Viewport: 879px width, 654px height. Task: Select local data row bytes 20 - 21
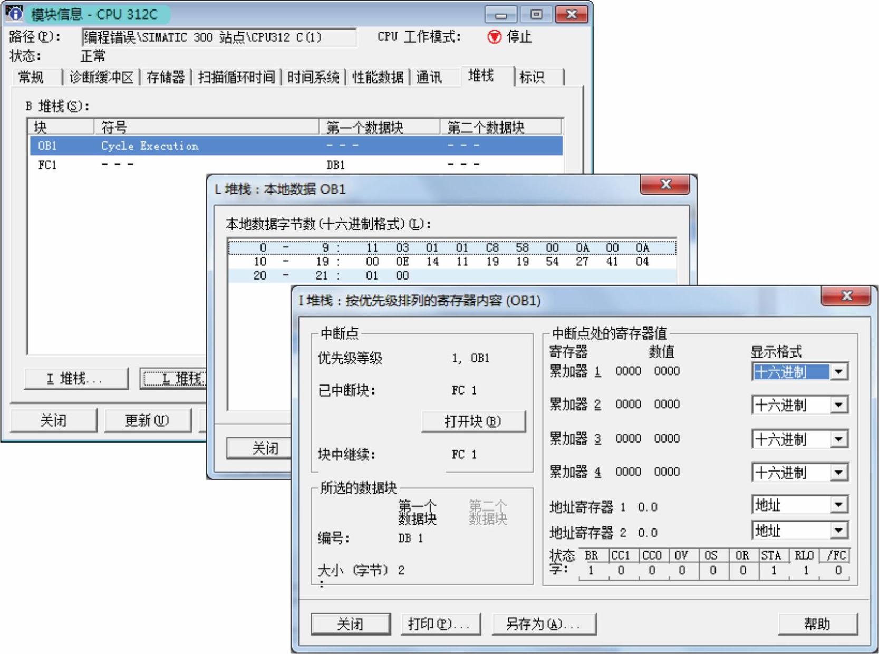(x=452, y=275)
